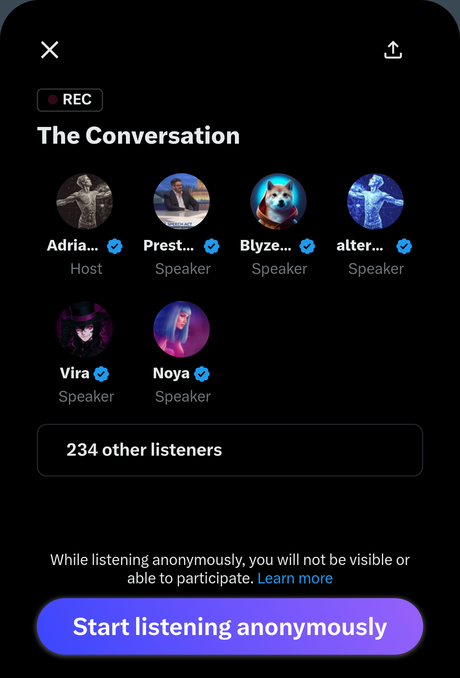Tap the Blyze Shiba dog avatar
Image resolution: width=460 pixels, height=678 pixels.
278,201
